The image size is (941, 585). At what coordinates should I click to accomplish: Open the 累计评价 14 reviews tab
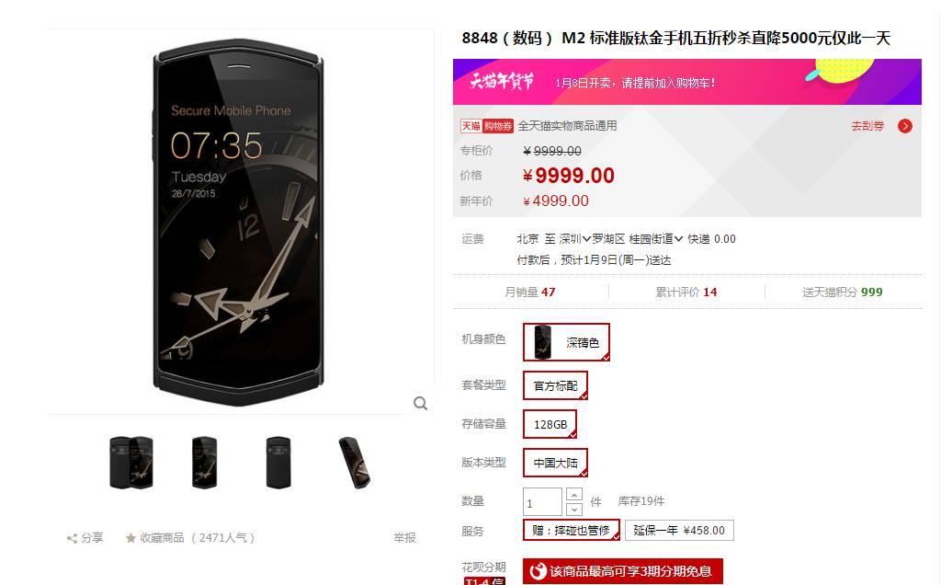click(x=686, y=292)
